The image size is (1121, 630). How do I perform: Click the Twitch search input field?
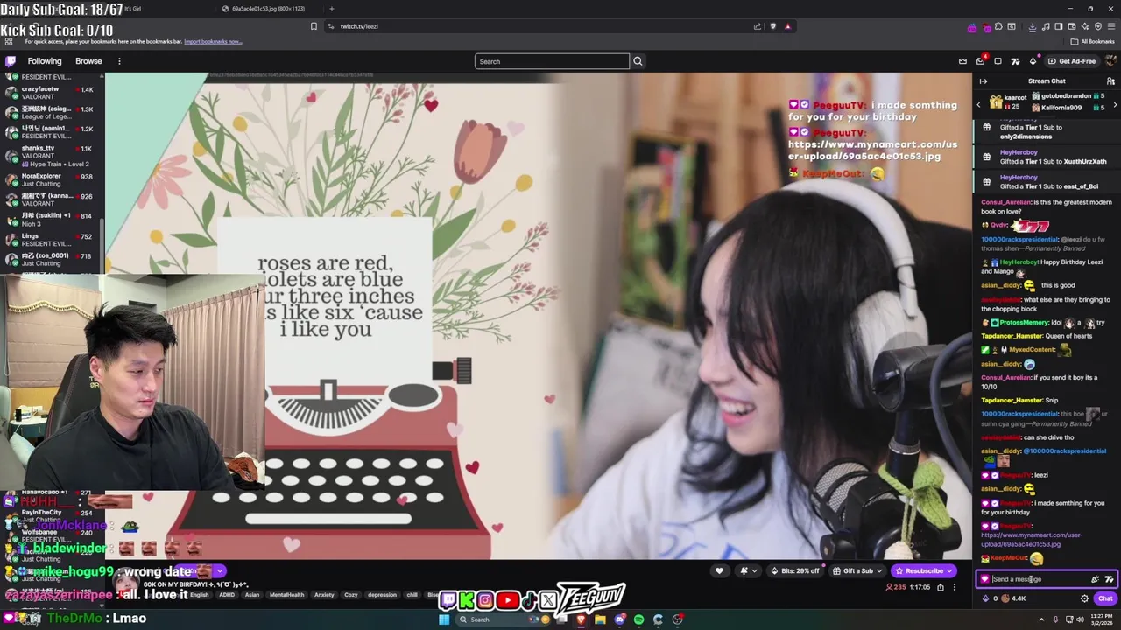pos(552,61)
